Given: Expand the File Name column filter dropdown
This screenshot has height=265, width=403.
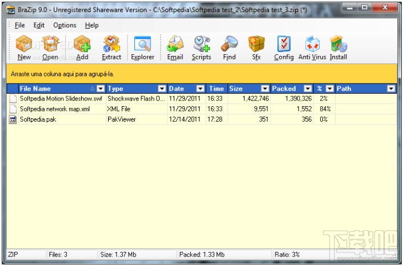Looking at the screenshot, I should coord(101,89).
